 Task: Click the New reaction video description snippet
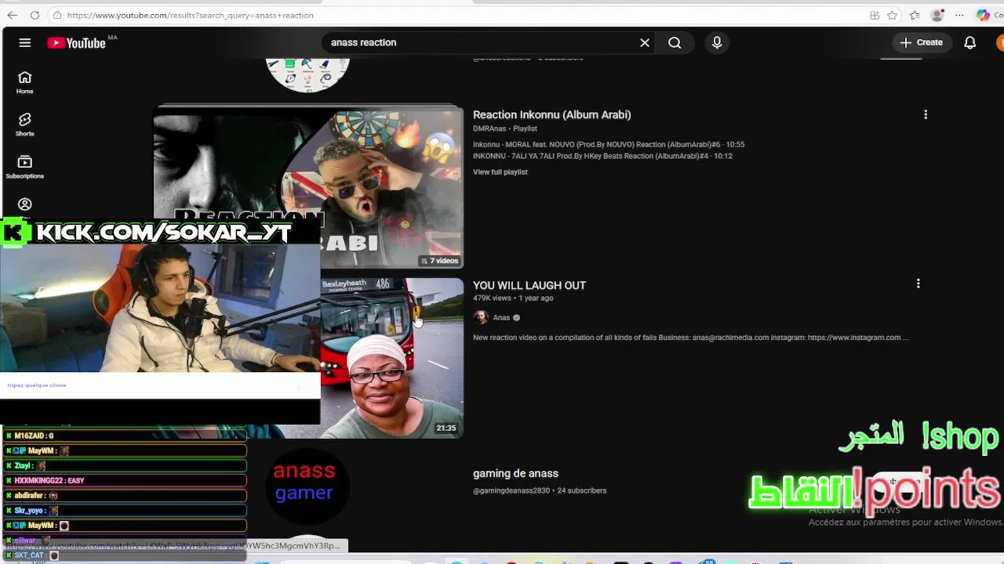click(690, 338)
